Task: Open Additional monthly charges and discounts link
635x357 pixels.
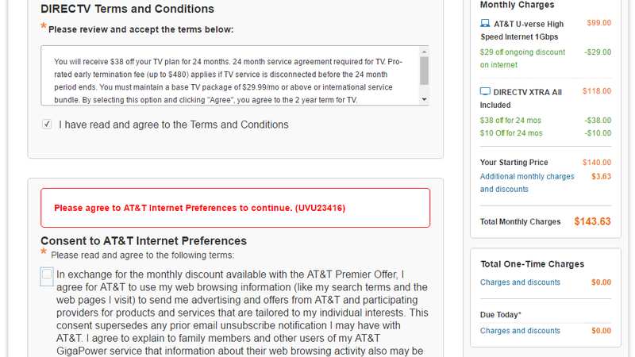Action: [x=527, y=183]
